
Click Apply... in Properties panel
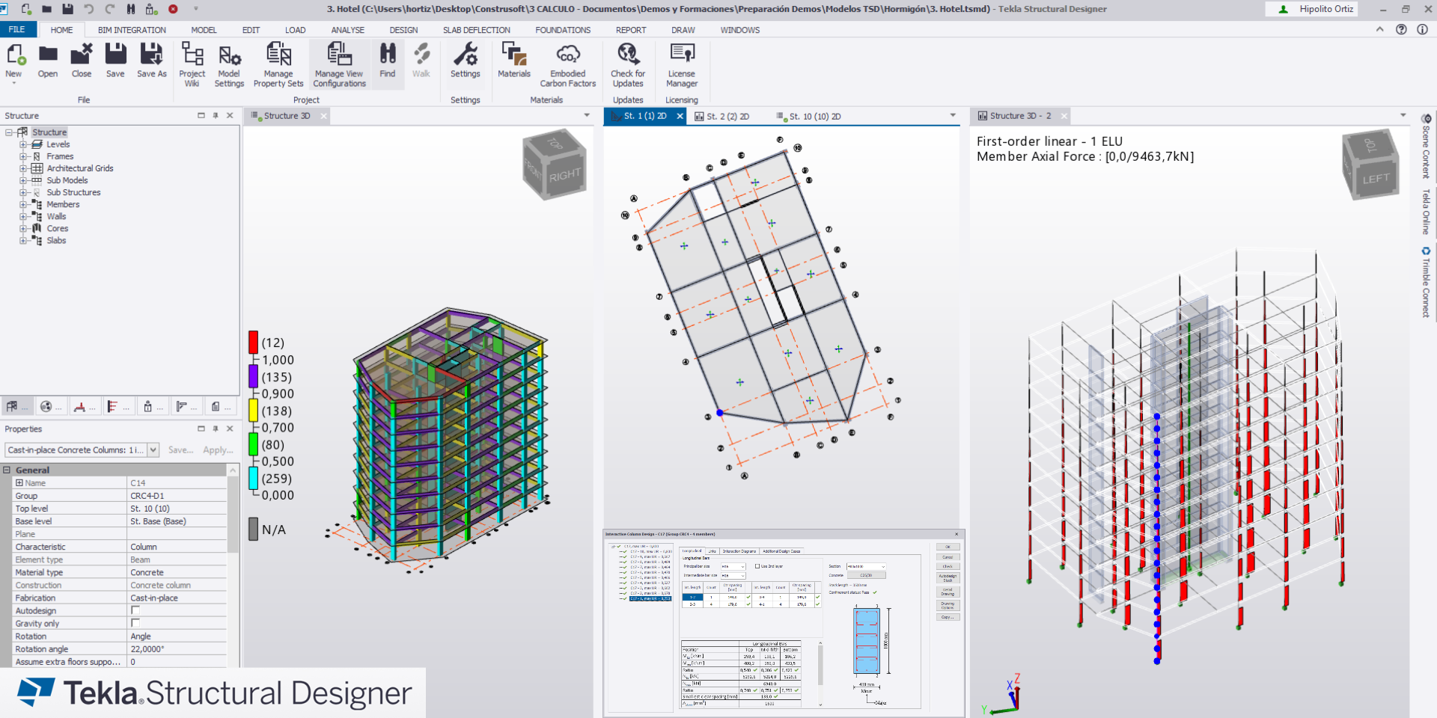218,449
